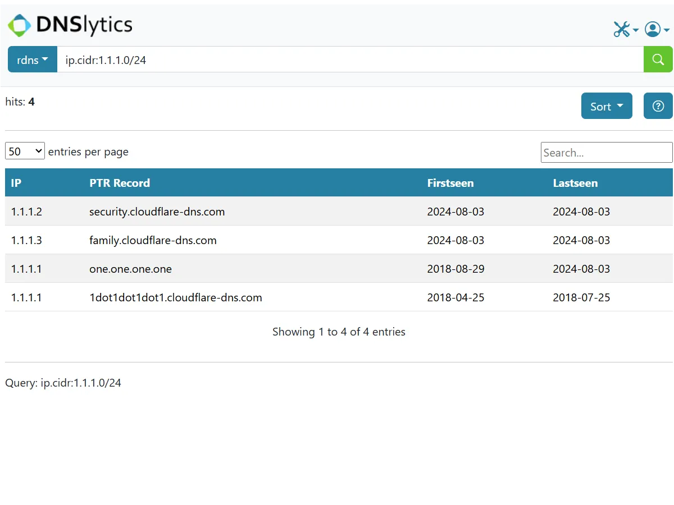The width and height of the screenshot is (674, 505).
Task: Click the entries per page label
Action: pyautogui.click(x=88, y=151)
